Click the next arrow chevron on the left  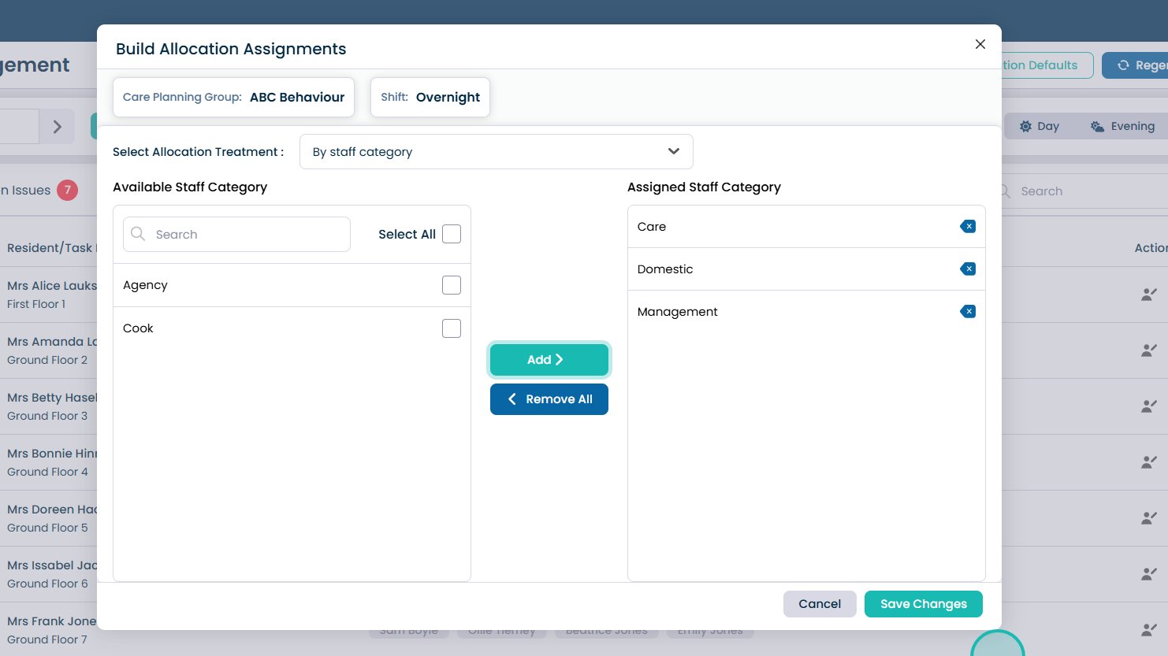coord(57,127)
